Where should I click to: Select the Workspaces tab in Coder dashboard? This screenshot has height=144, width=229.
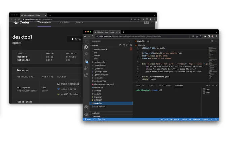tap(44, 22)
